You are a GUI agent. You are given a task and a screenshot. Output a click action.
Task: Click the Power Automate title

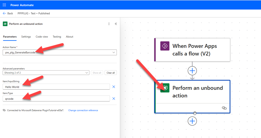pyautogui.click(x=22, y=5)
